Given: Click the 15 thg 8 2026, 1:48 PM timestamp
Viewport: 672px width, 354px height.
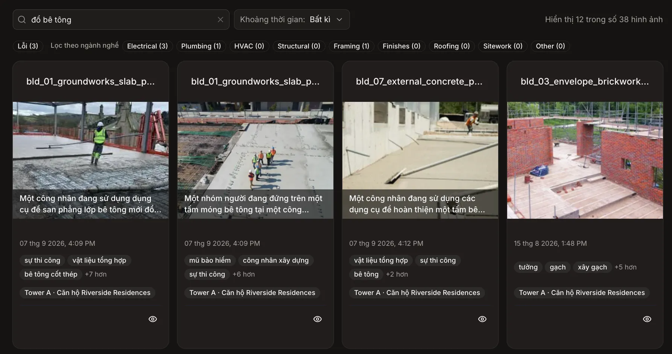Looking at the screenshot, I should click(x=550, y=244).
